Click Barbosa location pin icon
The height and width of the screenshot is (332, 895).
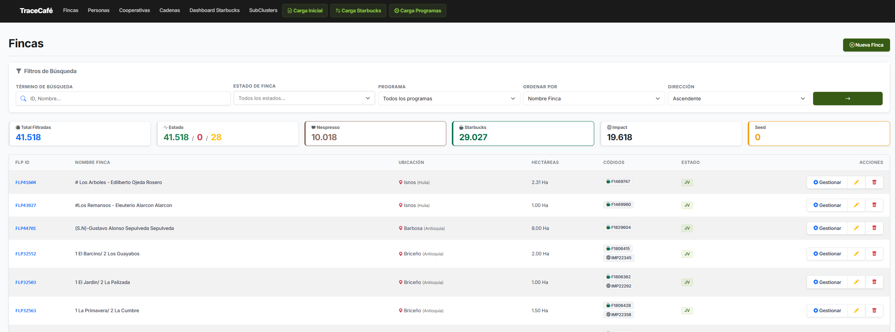coord(401,228)
